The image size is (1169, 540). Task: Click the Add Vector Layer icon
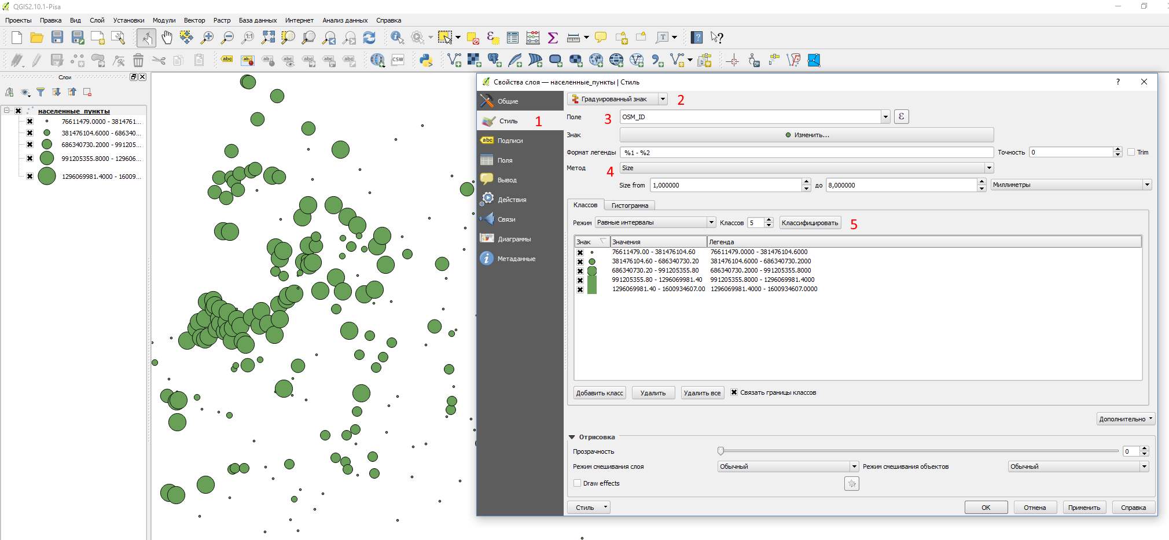pyautogui.click(x=454, y=60)
